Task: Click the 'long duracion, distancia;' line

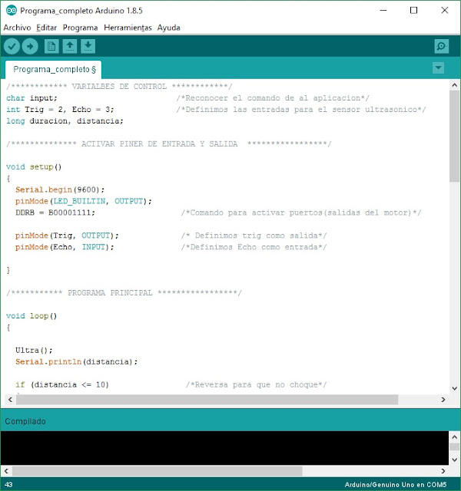Action: tap(65, 121)
